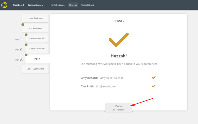Screen dimensions: 198x124
Task: Click green status dot on Import step
Action: 26,55
